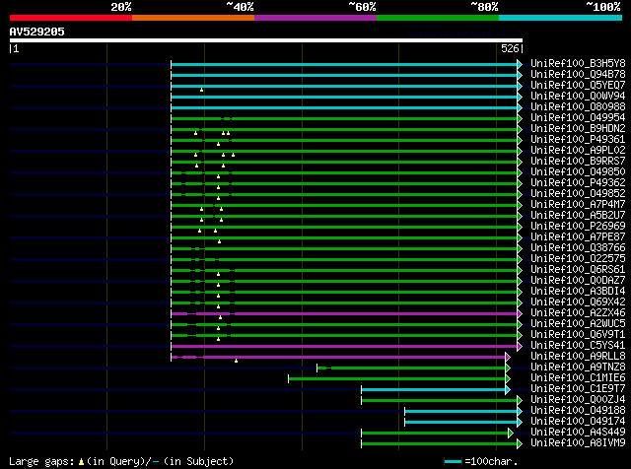Click the red ~20% identity legend segment
This screenshot has height=469, width=631.
coord(71,18)
